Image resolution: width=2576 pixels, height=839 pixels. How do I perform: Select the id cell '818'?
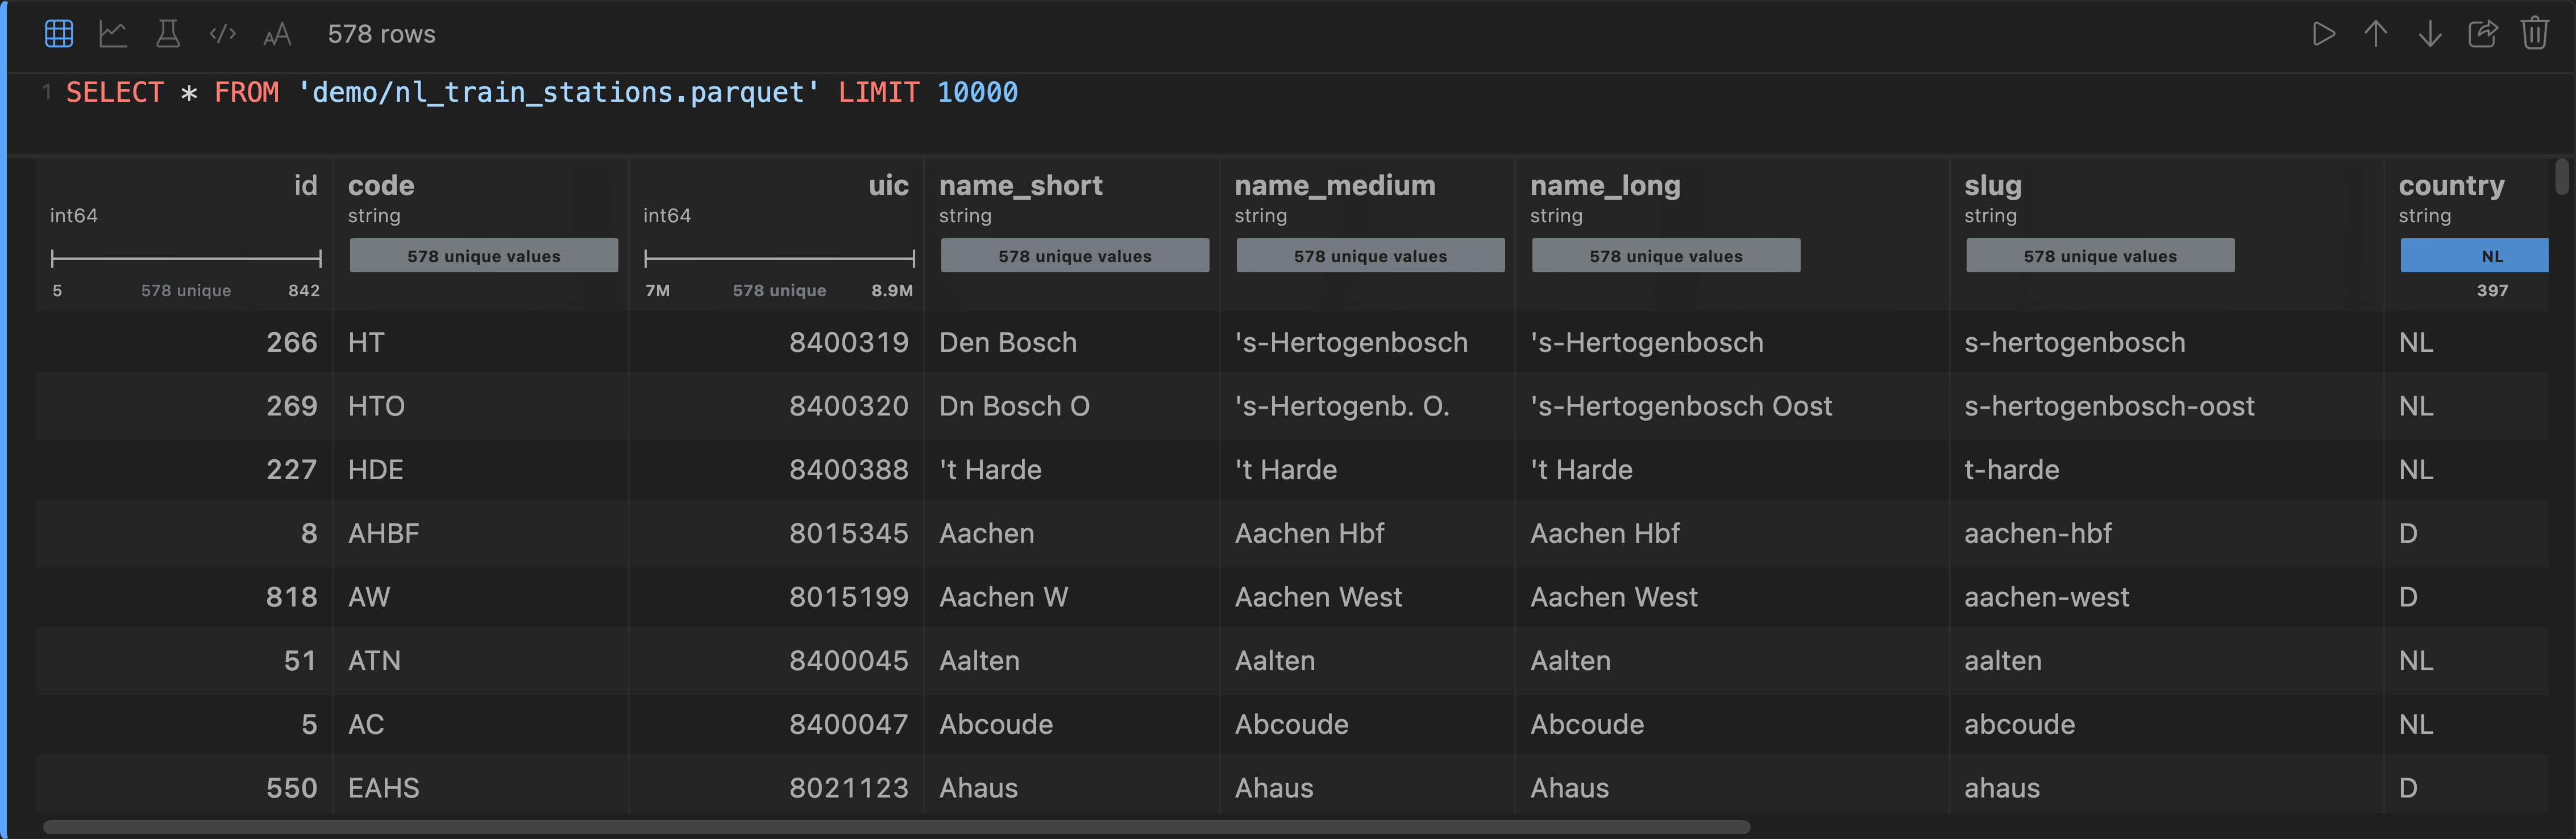coord(291,597)
